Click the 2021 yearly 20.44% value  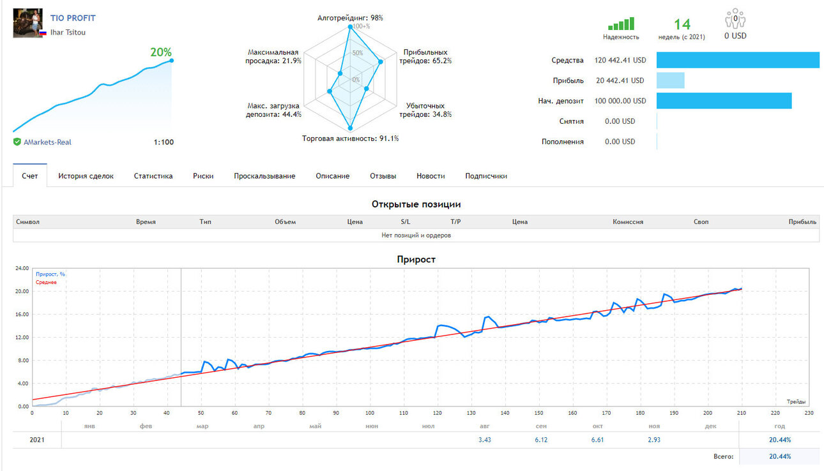780,440
